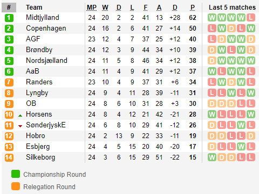Click Copenhagen's orange D result badge
Image resolution: width=259 pixels, height=194 pixels.
pos(231,28)
